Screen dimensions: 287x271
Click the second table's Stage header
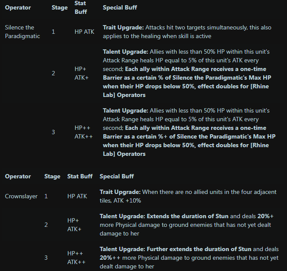click(52, 176)
